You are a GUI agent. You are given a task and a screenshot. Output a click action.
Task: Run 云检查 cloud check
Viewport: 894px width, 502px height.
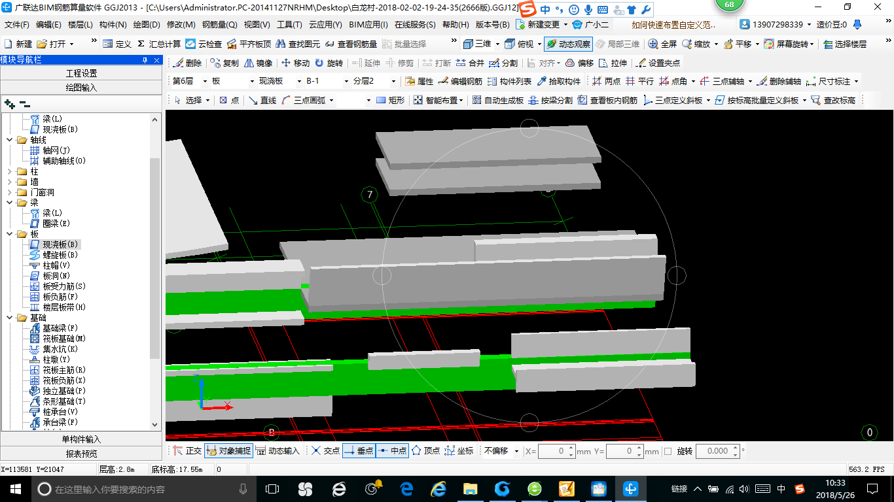tap(204, 44)
